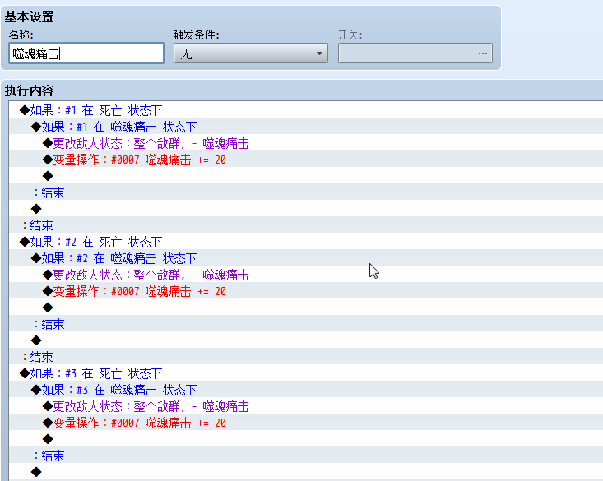Select the inner 结束 line of the #1 block
Viewport: 603px width, 481px height.
point(306,192)
